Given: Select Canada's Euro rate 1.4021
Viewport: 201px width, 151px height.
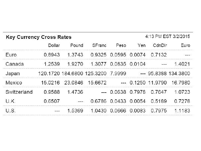Looking at the screenshot, I should tap(183, 64).
